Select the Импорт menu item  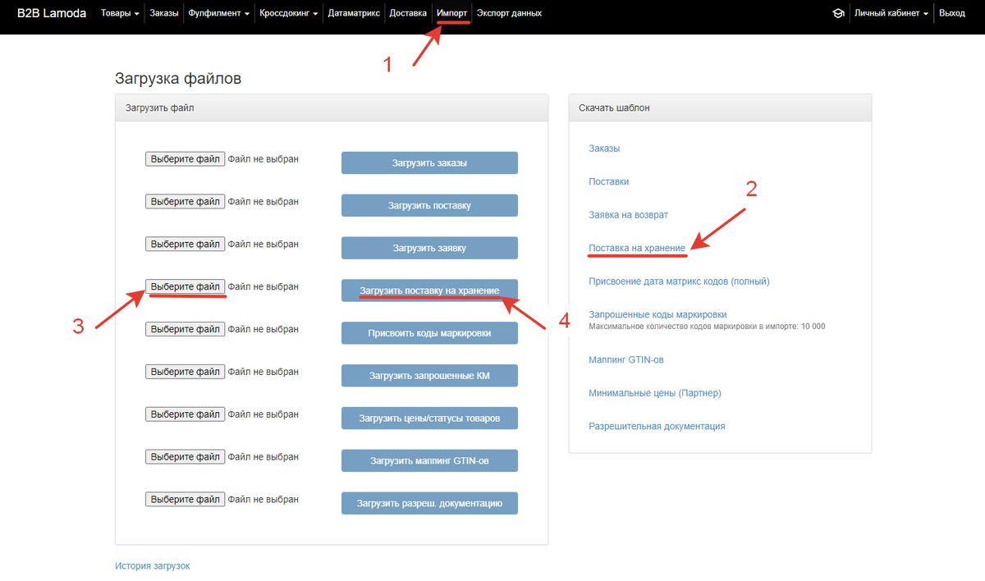(x=452, y=13)
